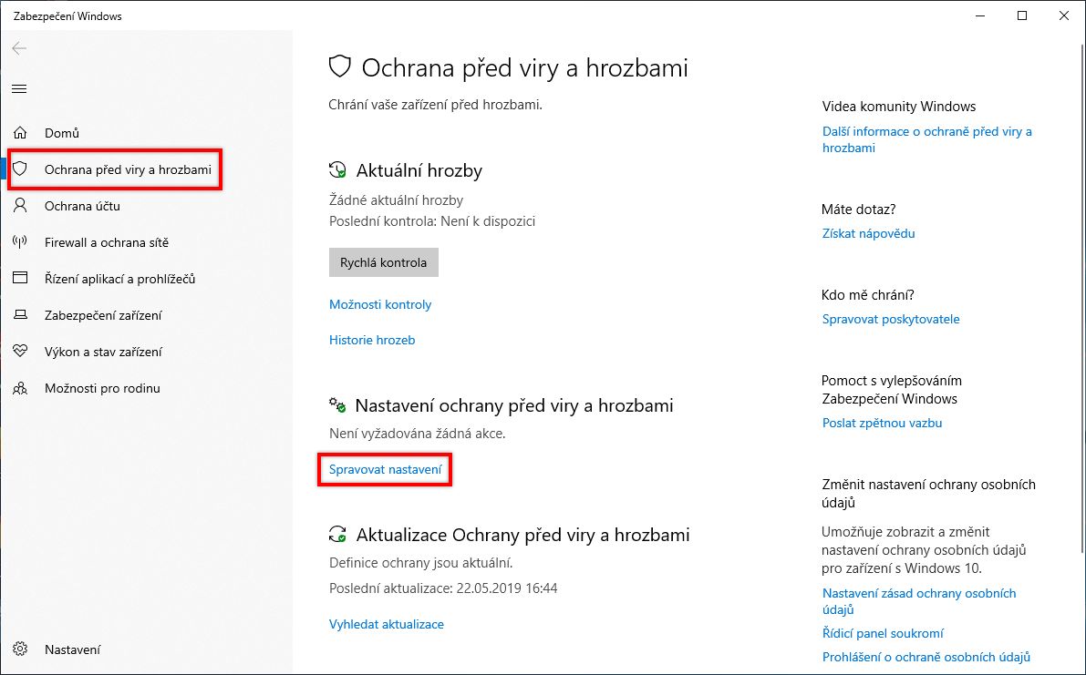Click Spravovat poskytovatele providers link
The image size is (1086, 675).
890,319
